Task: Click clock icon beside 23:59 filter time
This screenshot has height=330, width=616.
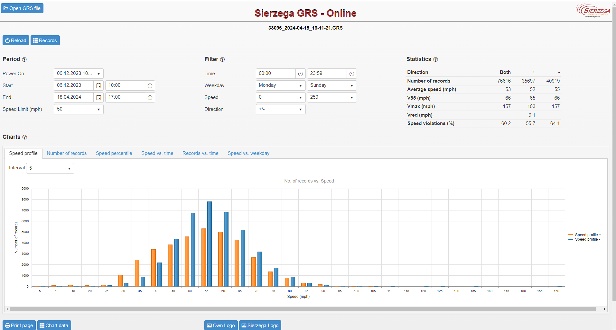Action: [x=352, y=74]
